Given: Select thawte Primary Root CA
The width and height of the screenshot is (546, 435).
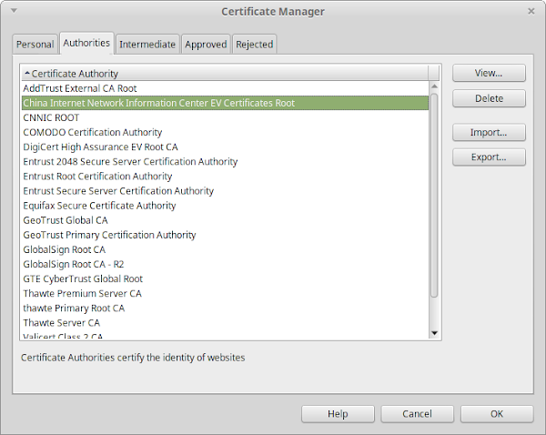Looking at the screenshot, I should (x=225, y=308).
